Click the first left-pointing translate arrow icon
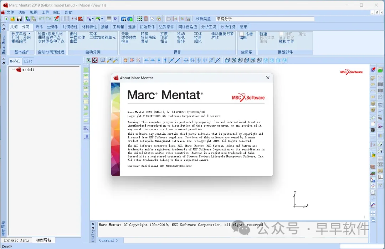Viewport: 385px width, 249px height. (x=147, y=60)
